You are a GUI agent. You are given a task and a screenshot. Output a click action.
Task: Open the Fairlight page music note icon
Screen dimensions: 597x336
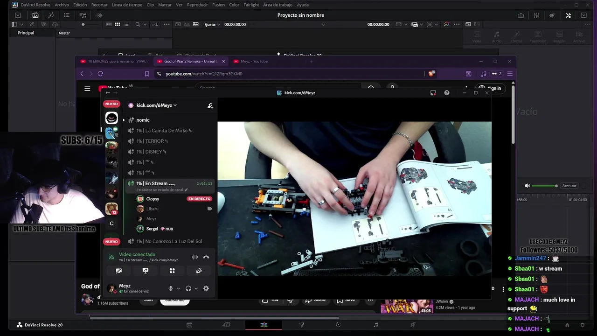(376, 325)
